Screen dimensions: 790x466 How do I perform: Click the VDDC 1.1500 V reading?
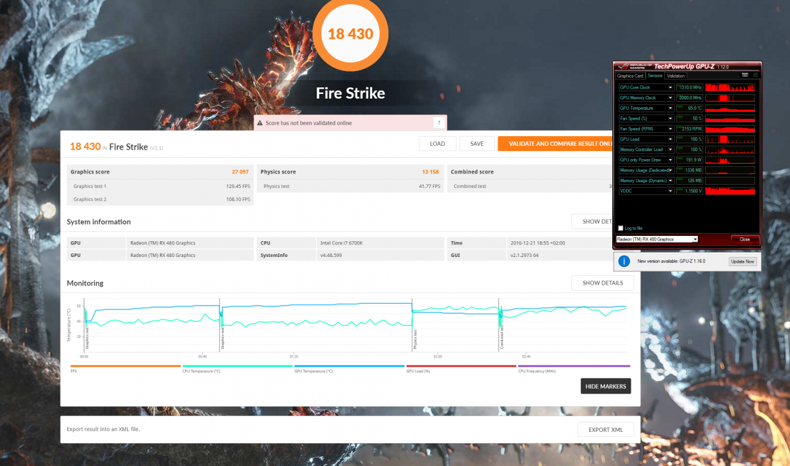pos(690,191)
